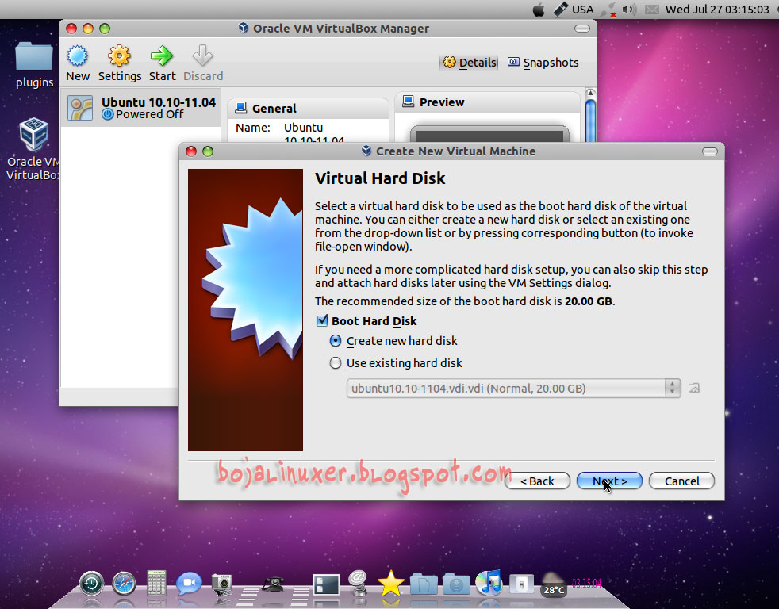Open the calculator from the dock
The width and height of the screenshot is (779, 609).
(x=156, y=583)
